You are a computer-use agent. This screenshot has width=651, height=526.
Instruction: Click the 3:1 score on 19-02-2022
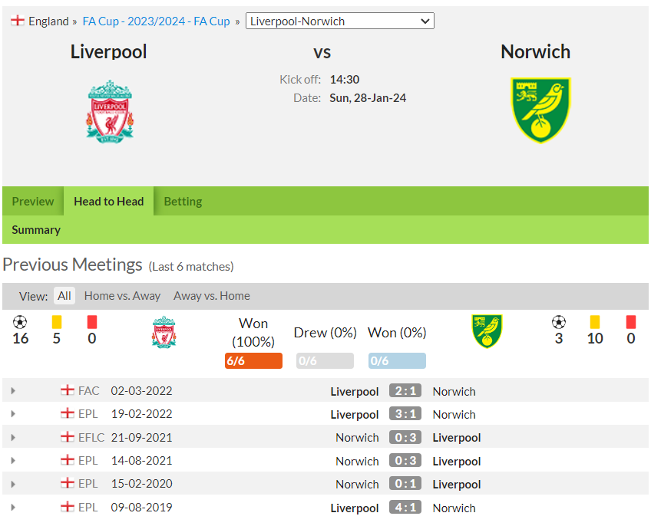click(405, 413)
